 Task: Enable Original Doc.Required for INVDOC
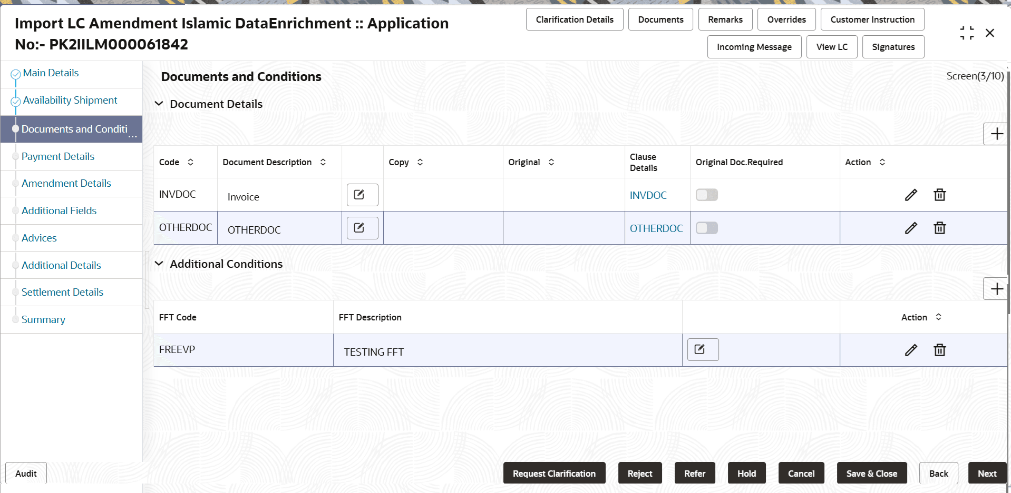(x=706, y=195)
